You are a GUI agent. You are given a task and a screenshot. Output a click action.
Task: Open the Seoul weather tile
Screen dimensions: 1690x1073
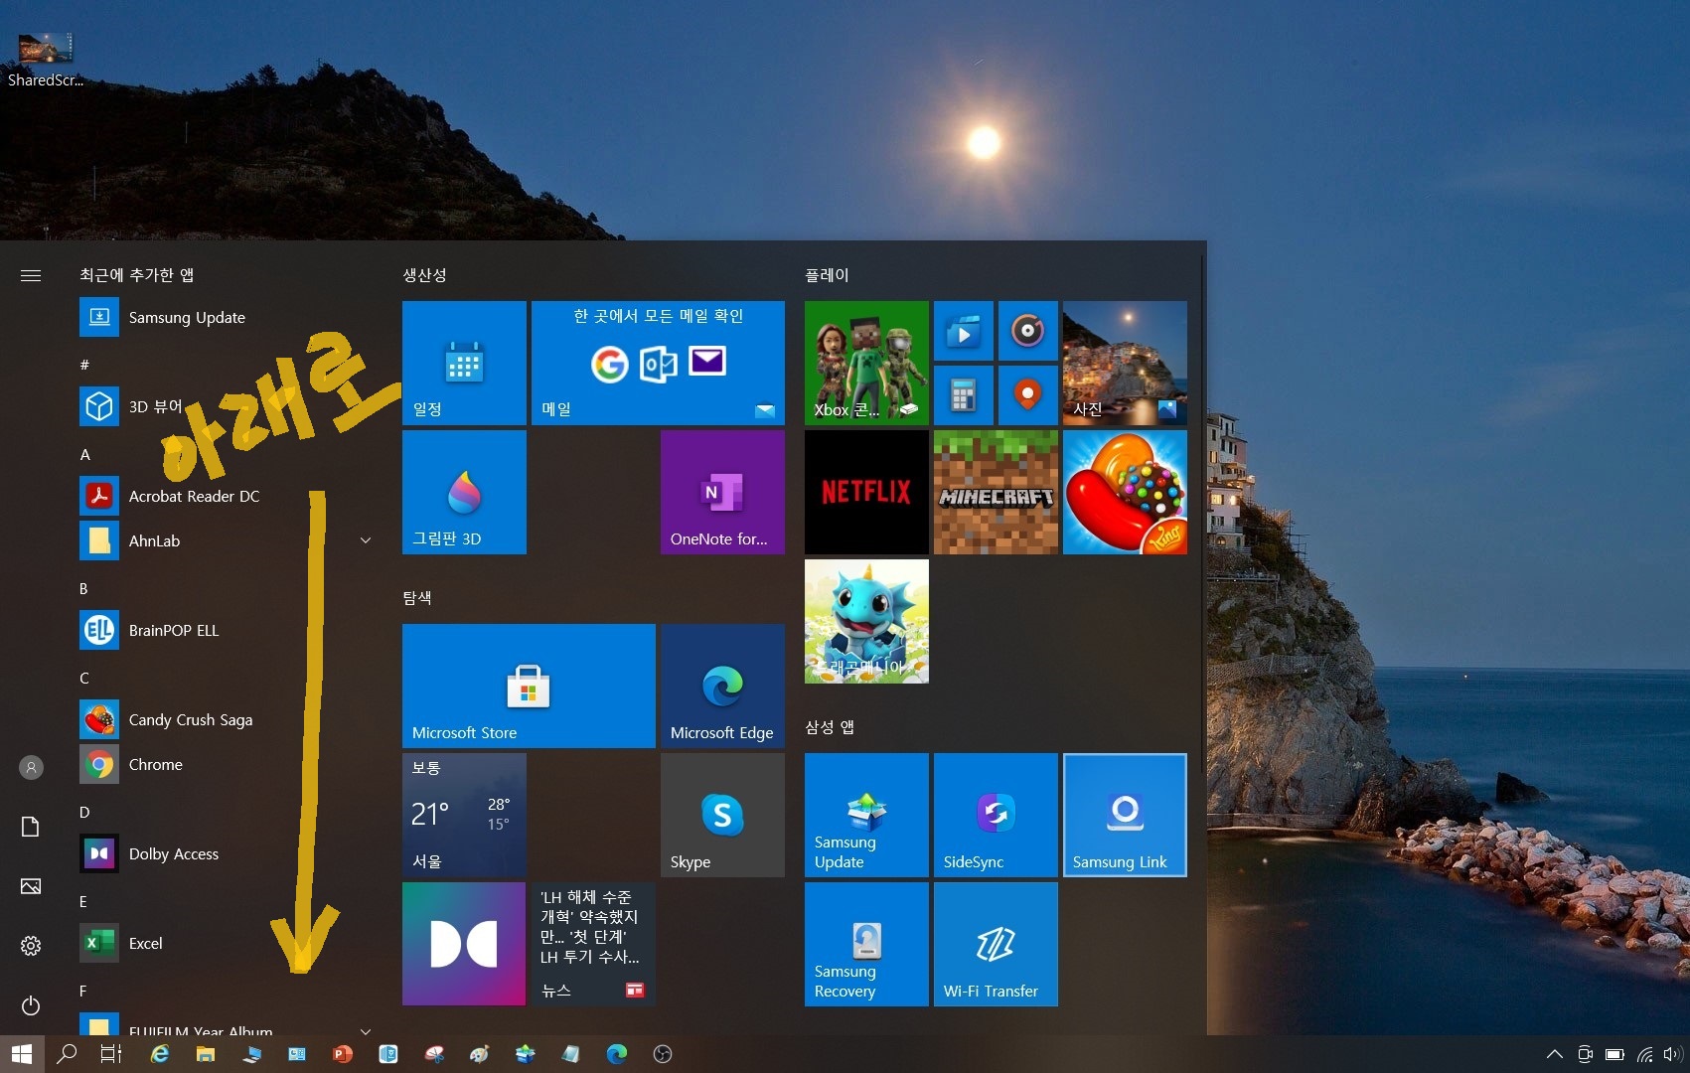[x=464, y=815]
